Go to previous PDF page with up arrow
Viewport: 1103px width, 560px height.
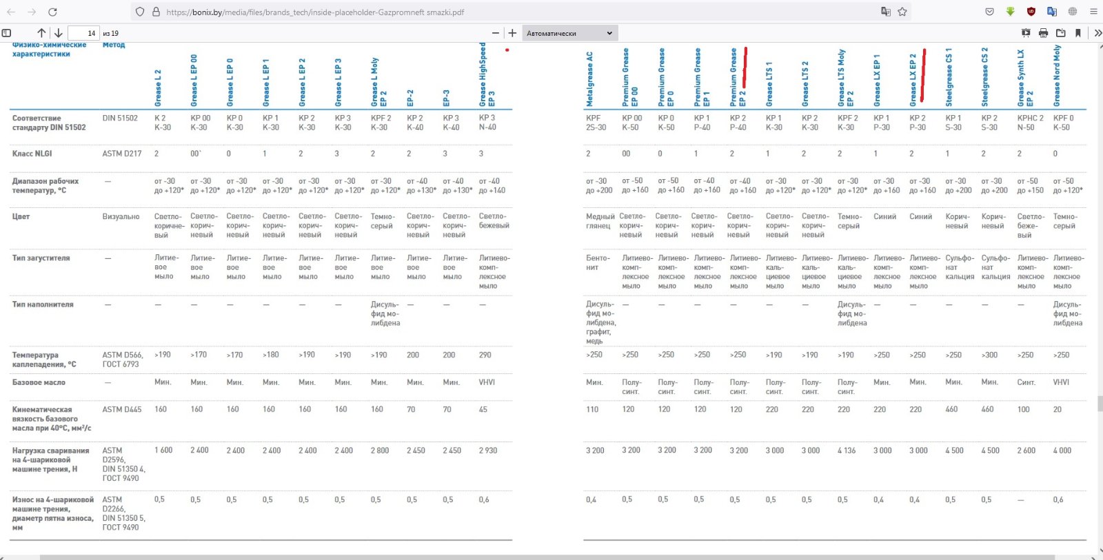pyautogui.click(x=41, y=33)
